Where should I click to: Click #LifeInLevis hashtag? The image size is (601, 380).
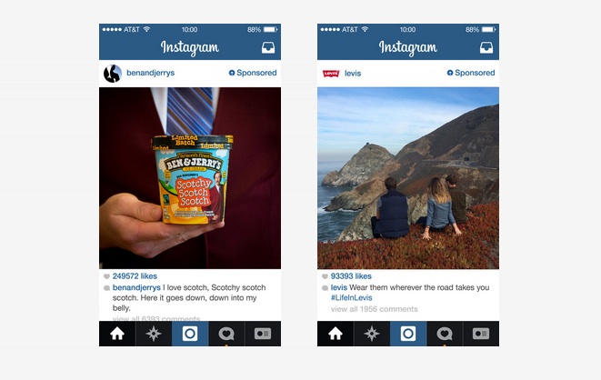click(x=352, y=297)
